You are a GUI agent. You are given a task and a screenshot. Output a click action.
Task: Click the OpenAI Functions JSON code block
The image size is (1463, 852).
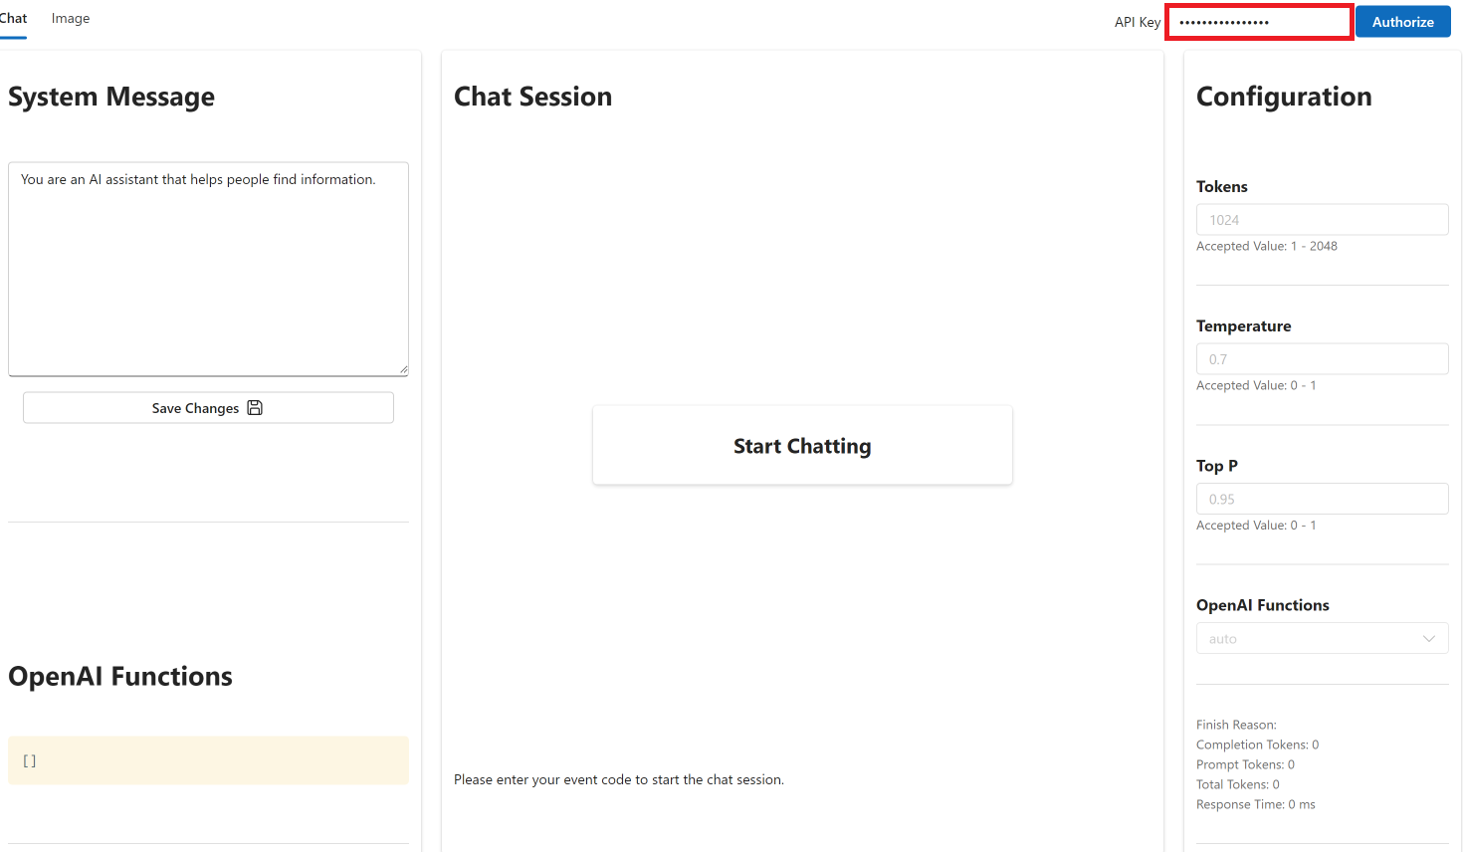[x=208, y=760]
